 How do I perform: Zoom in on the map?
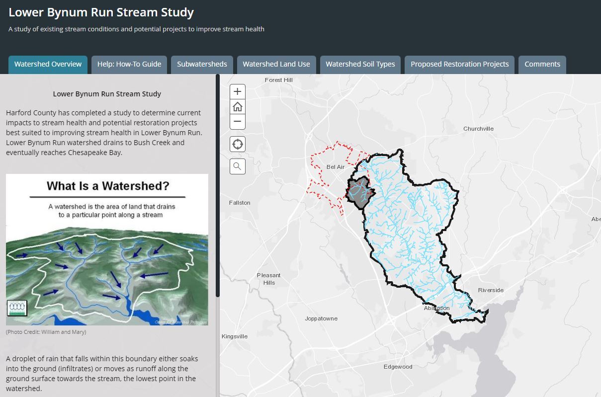(x=237, y=91)
